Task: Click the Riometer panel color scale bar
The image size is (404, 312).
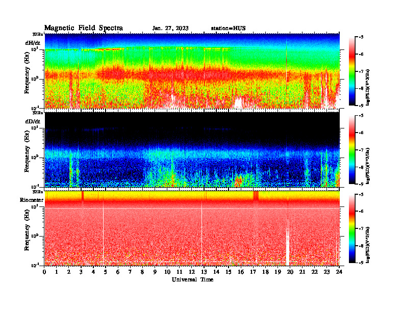Action: click(351, 228)
